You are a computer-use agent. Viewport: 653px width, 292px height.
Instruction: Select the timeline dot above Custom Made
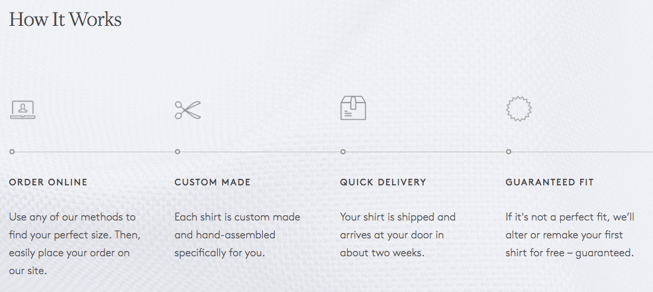(x=177, y=152)
